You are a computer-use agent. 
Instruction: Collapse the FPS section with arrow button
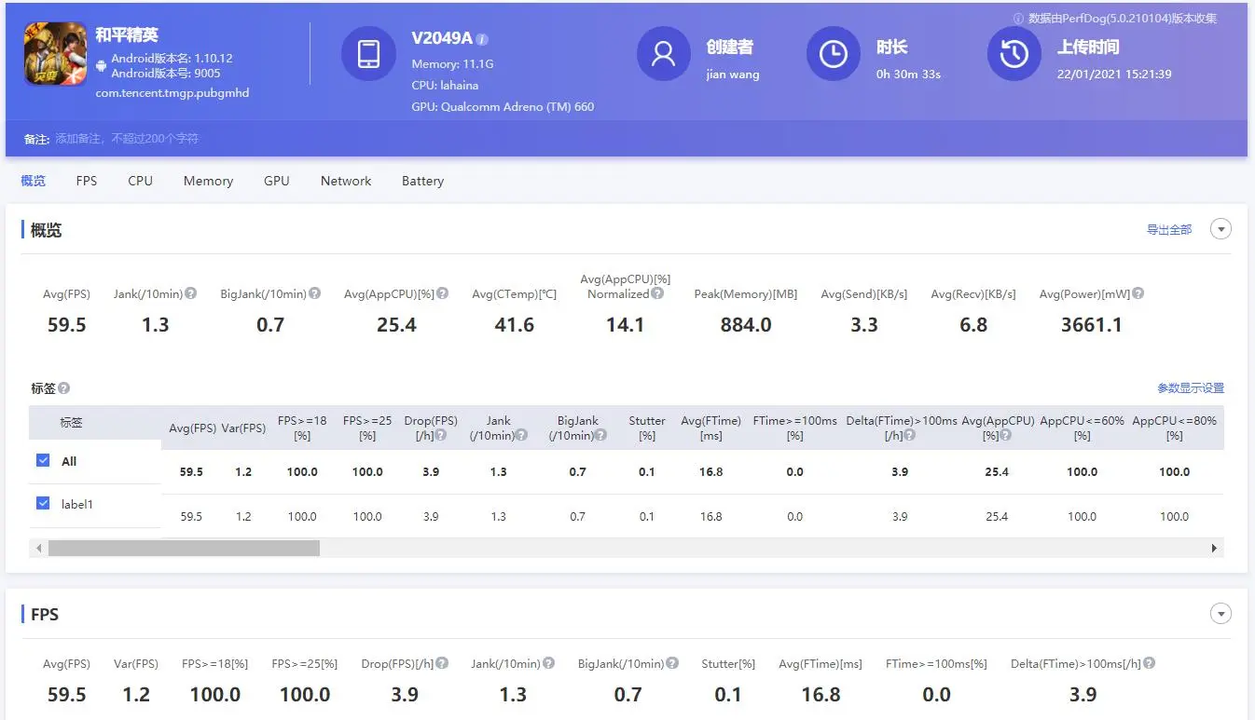pyautogui.click(x=1221, y=614)
